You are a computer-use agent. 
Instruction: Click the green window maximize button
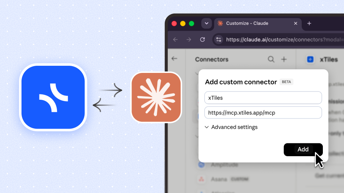tap(191, 24)
